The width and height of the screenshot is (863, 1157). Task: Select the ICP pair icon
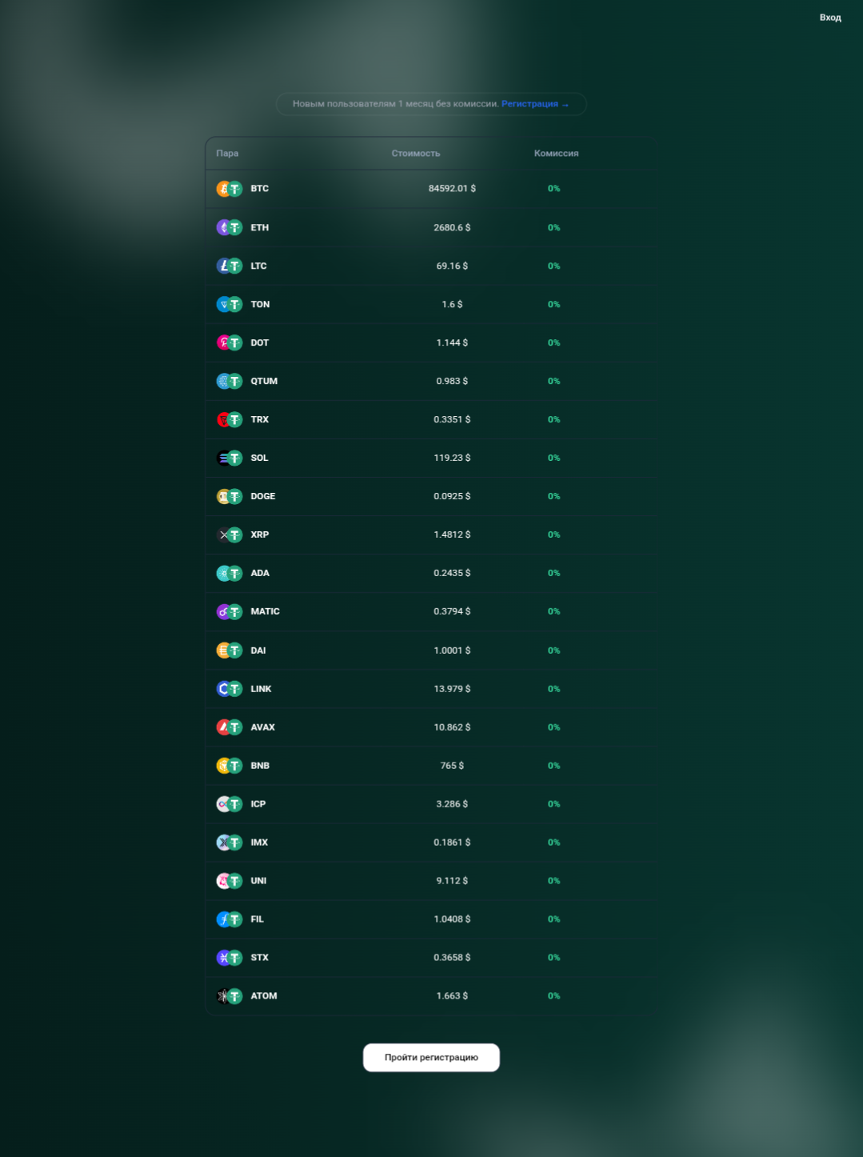pos(229,804)
